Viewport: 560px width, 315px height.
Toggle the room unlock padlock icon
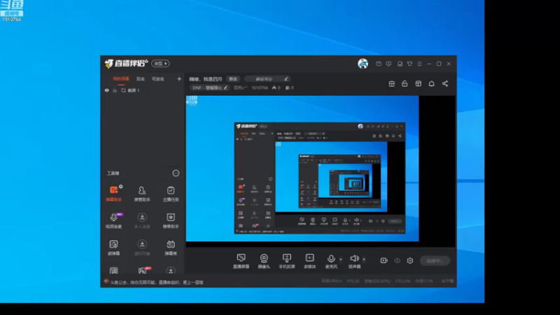[405, 83]
